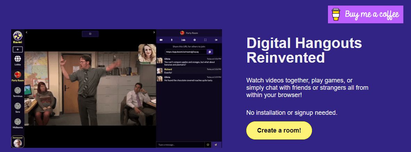The image size is (411, 152).
Task: Click the select media button above the video
Action: [90, 34]
